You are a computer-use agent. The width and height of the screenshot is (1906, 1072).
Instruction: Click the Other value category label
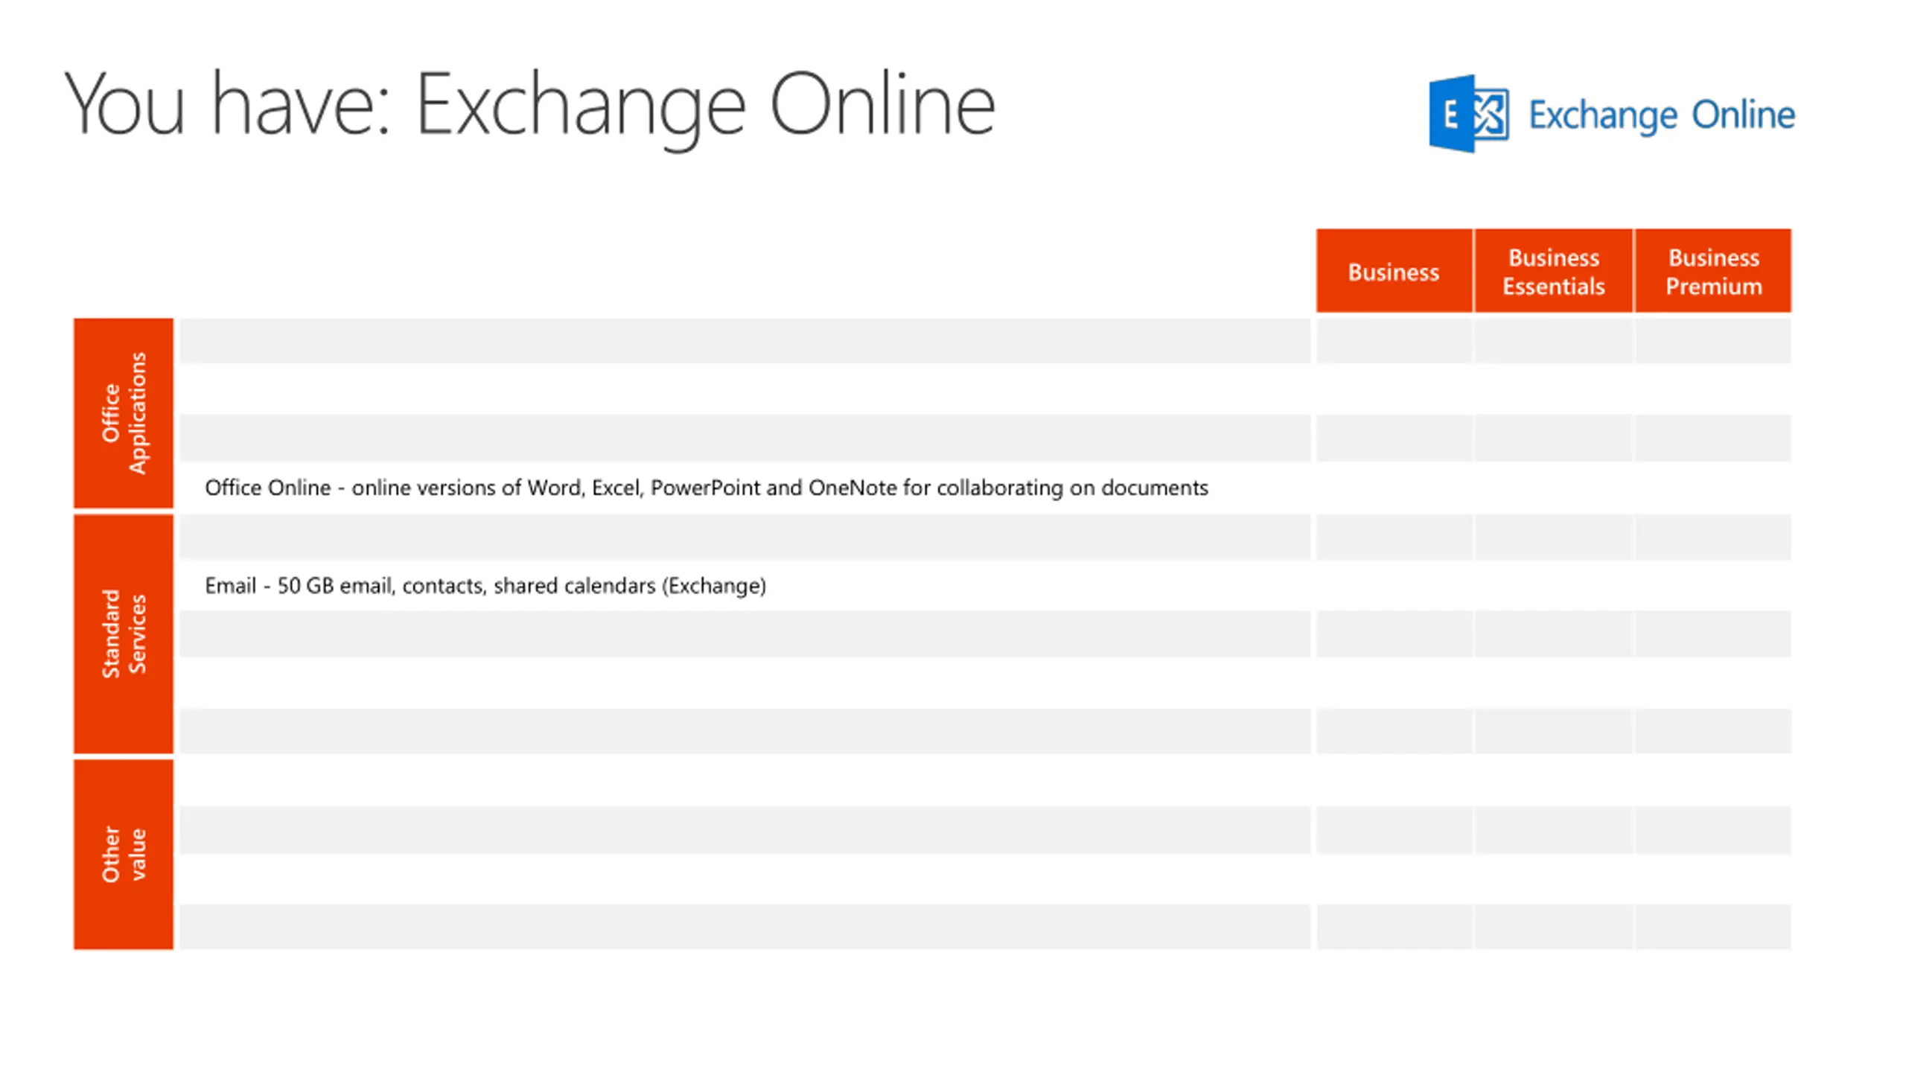click(x=124, y=854)
